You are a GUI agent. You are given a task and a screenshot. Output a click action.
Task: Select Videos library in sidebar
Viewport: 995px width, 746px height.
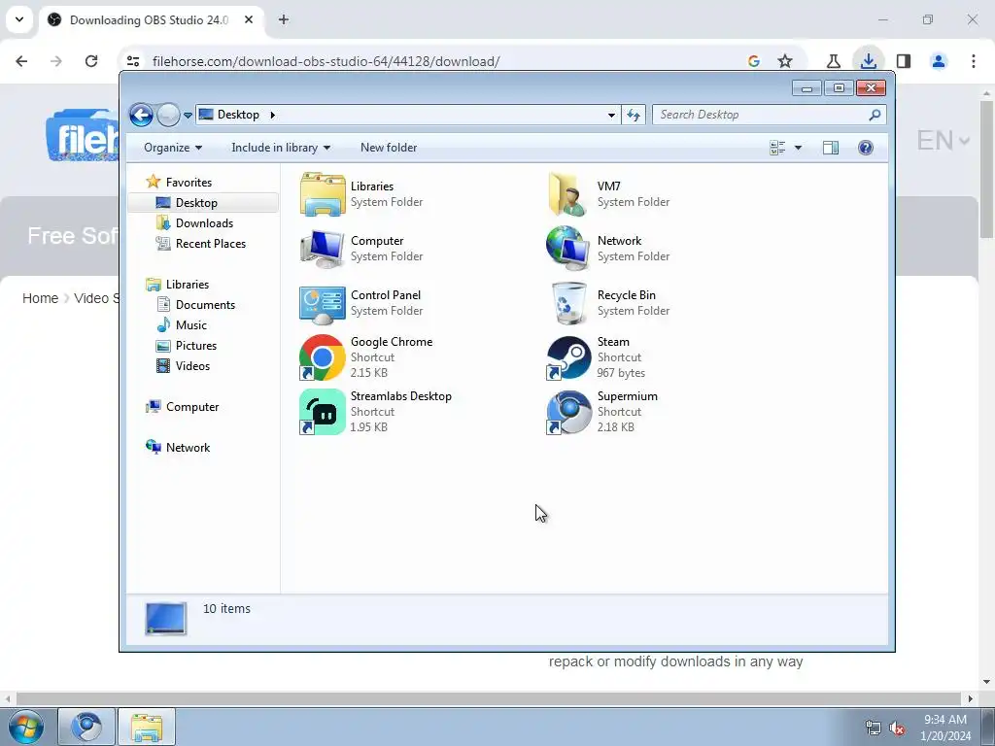point(192,366)
